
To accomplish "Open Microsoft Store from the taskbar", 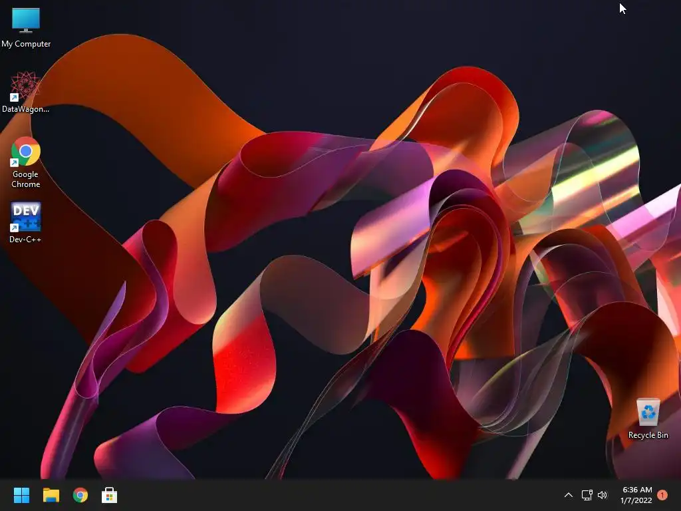I will [x=110, y=495].
